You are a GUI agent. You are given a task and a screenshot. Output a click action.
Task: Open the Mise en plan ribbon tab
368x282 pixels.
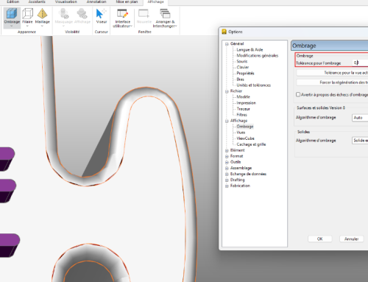point(127,1)
